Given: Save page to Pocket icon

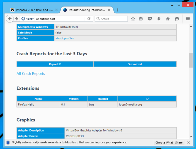Looking at the screenshot, I should click(x=150, y=19).
